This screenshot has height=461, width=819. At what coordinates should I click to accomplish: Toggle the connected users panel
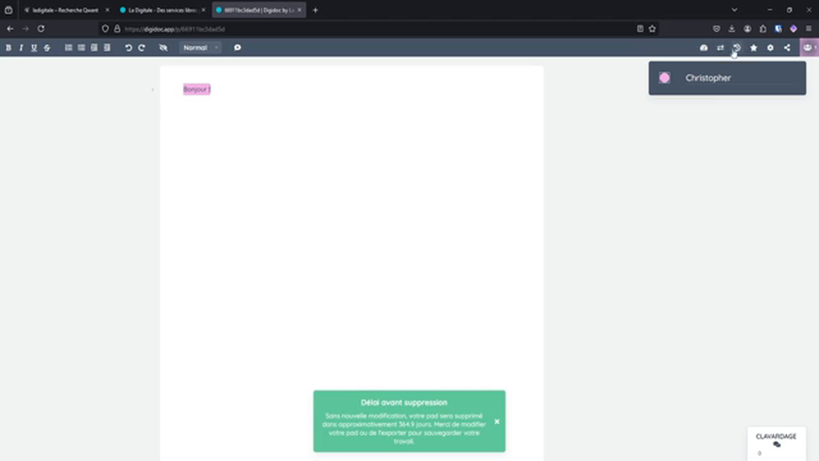coord(808,47)
